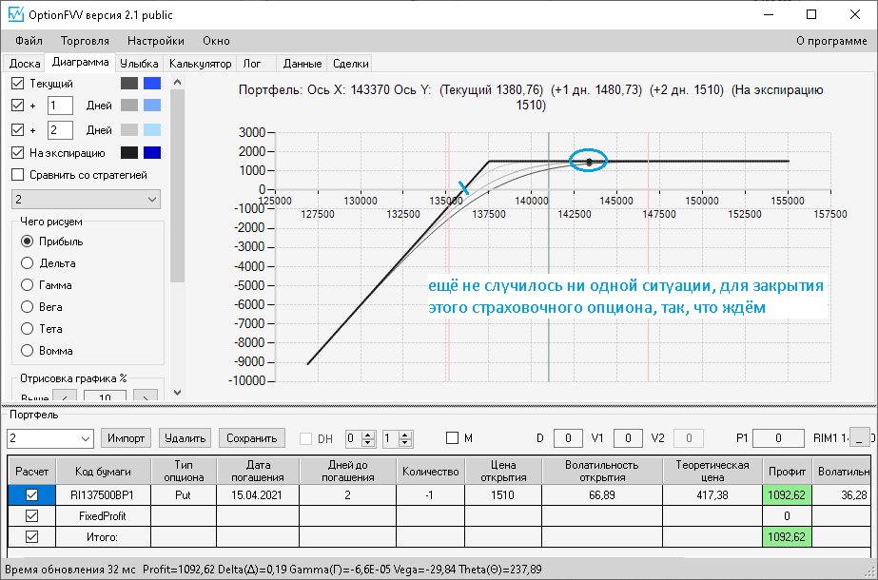
Task: Click the left arrow button under Отрисовка графика
Action: tap(65, 396)
